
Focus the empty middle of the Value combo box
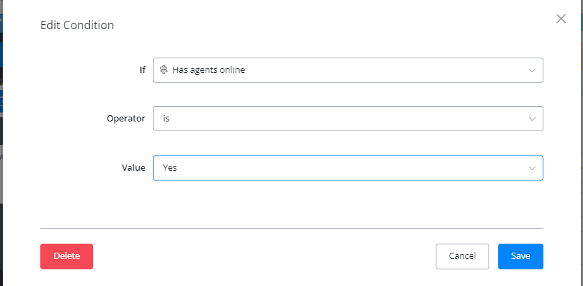347,168
